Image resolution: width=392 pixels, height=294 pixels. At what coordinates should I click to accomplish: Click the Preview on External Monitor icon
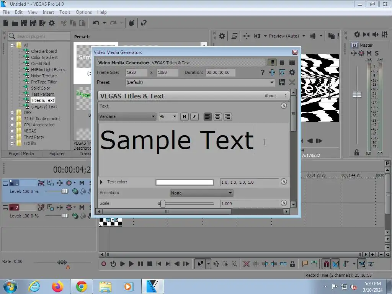pyautogui.click(x=234, y=36)
